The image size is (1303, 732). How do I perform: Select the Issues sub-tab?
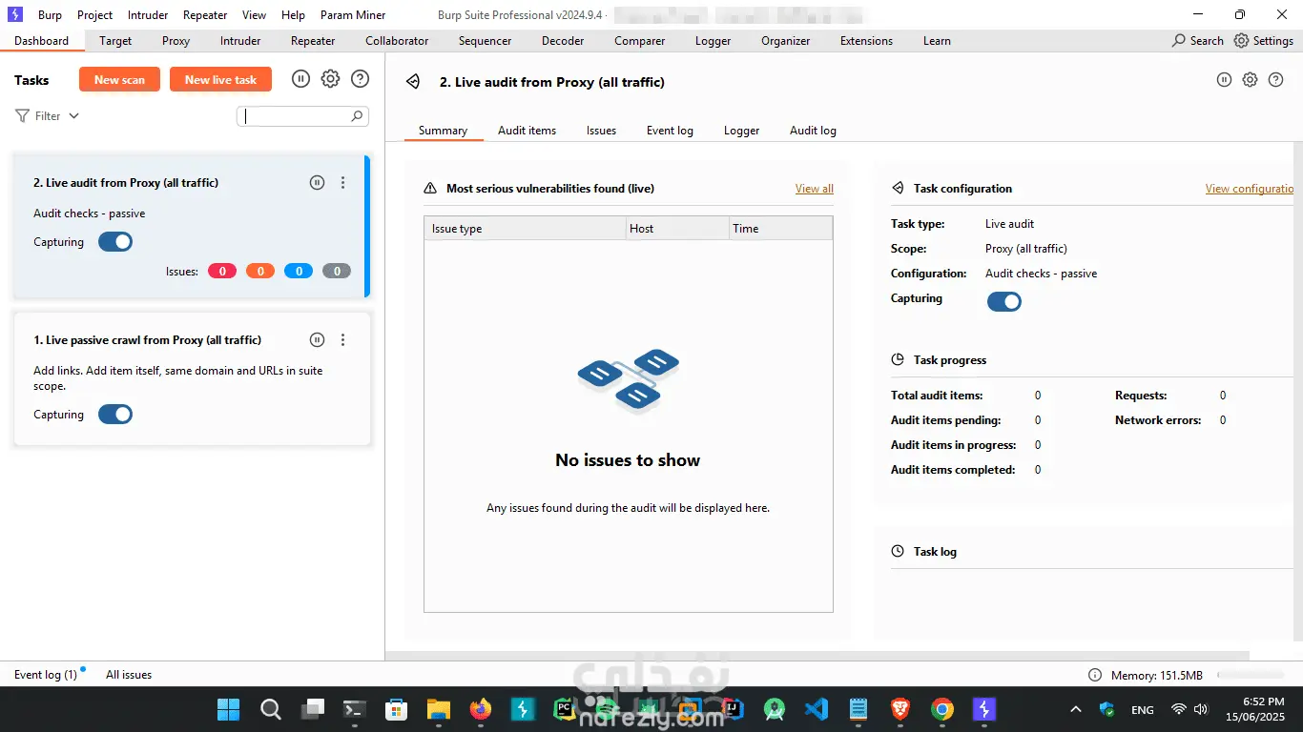point(602,131)
